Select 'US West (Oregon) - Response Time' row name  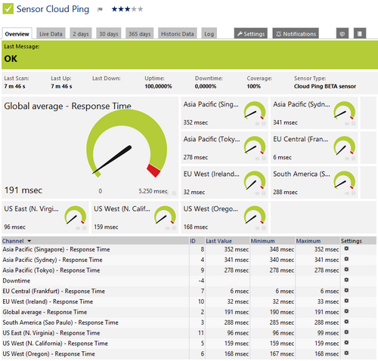[49, 353]
